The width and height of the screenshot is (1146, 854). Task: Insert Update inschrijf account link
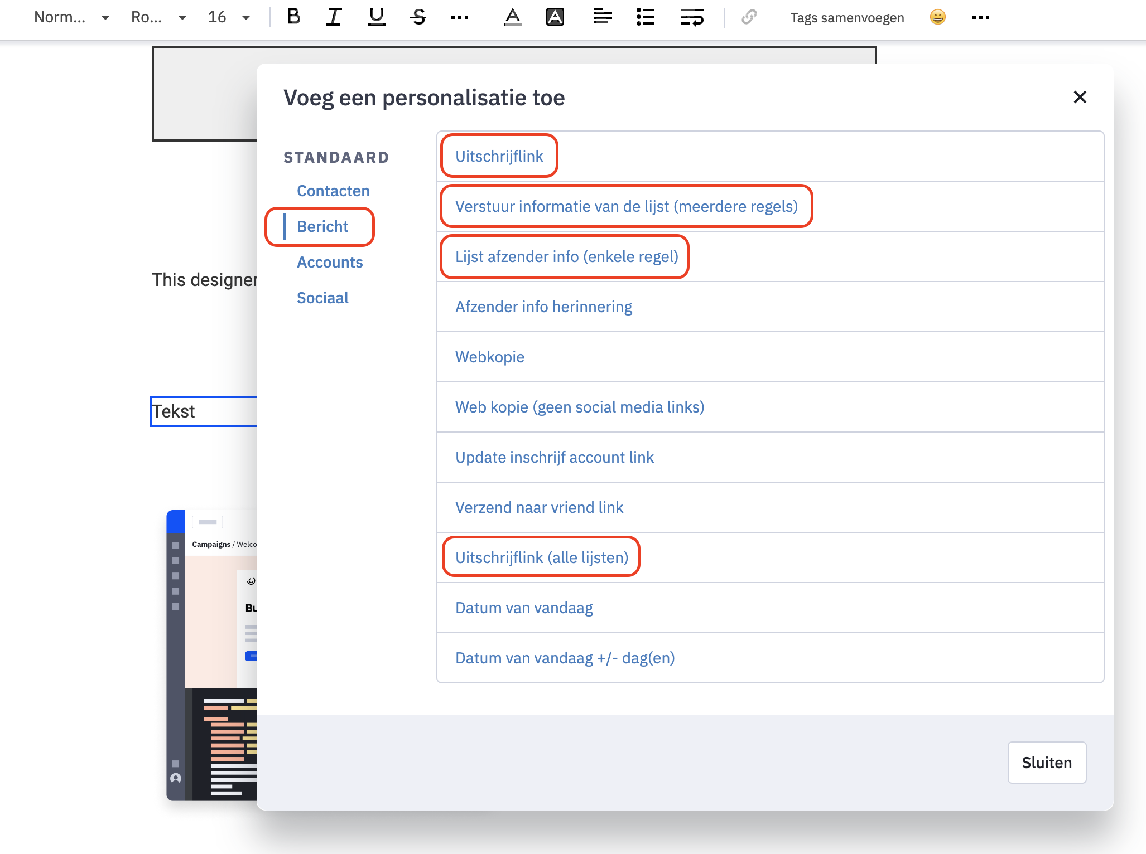click(770, 458)
